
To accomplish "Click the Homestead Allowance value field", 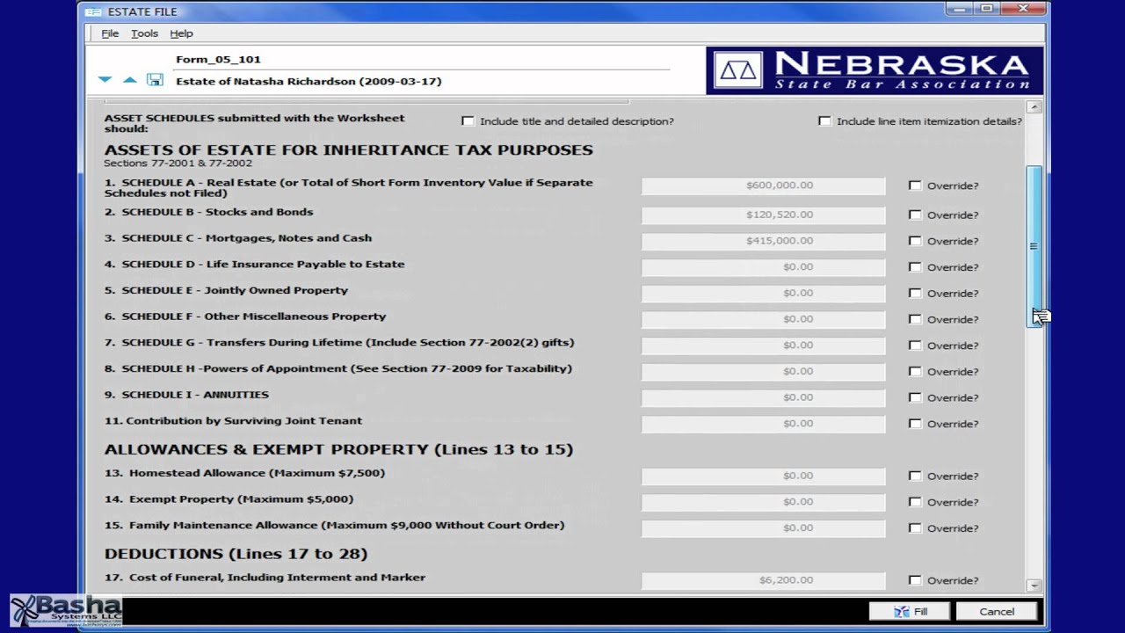I will 763,476.
